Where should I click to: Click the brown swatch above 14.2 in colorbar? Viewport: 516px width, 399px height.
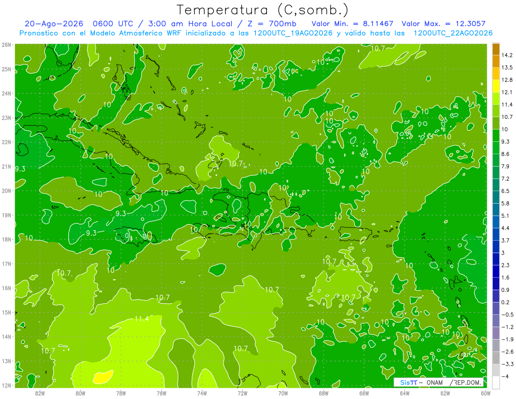click(496, 49)
